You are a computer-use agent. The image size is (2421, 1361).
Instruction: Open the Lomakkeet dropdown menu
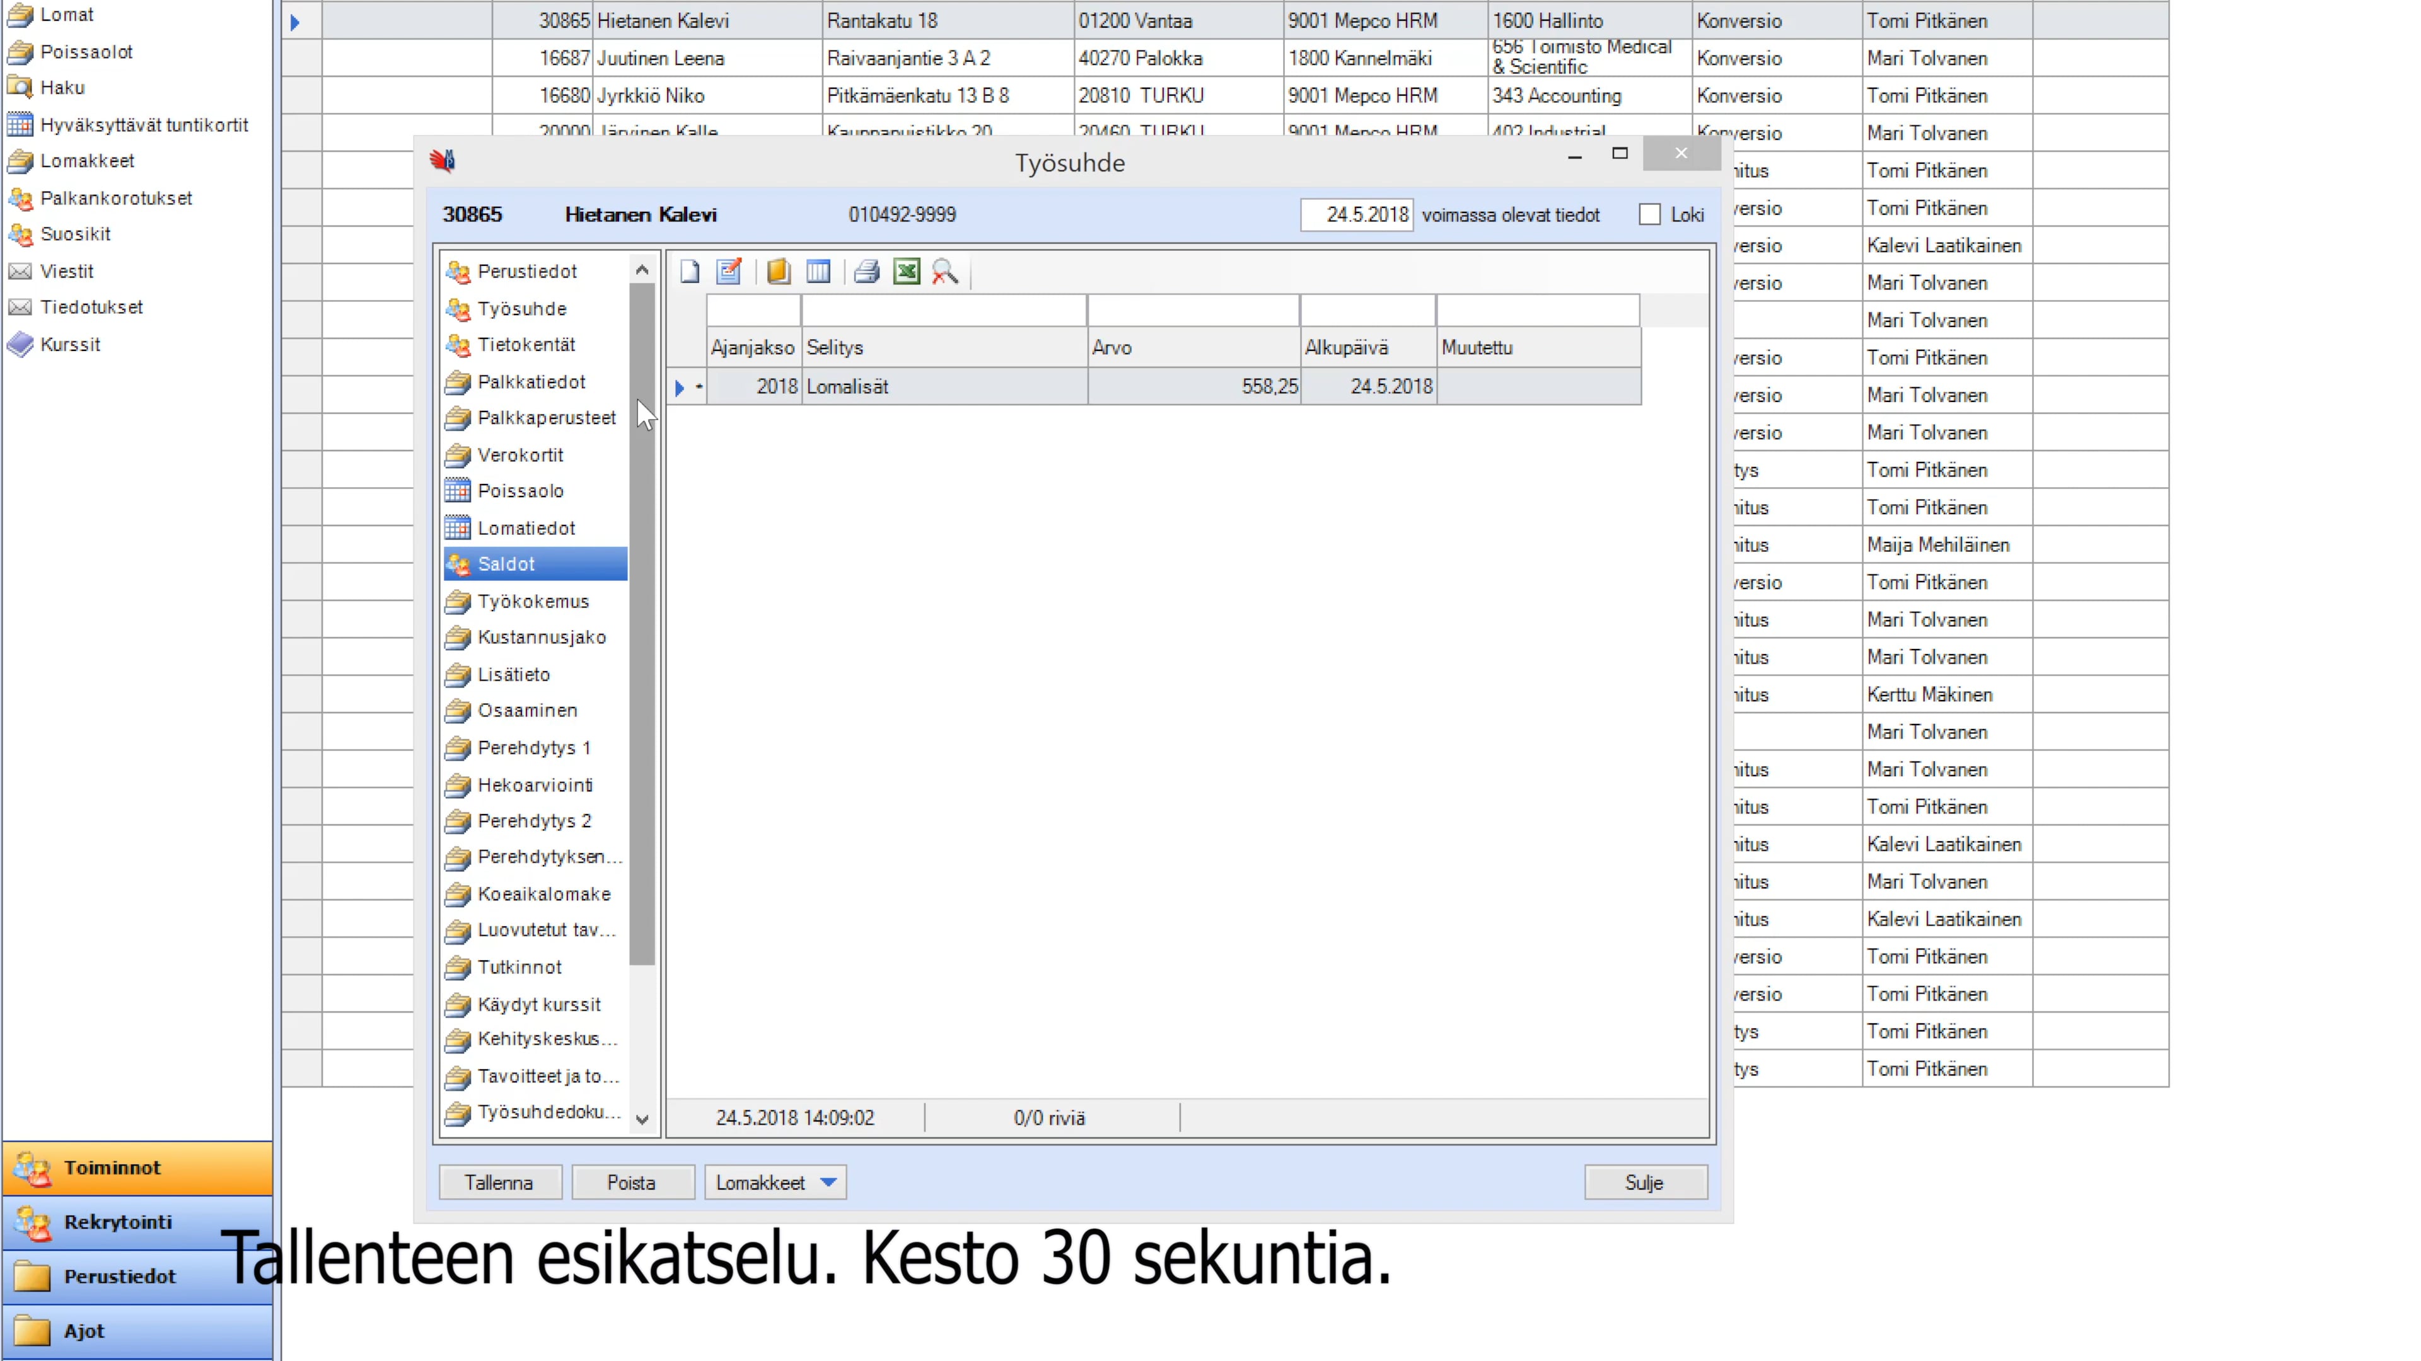click(774, 1183)
